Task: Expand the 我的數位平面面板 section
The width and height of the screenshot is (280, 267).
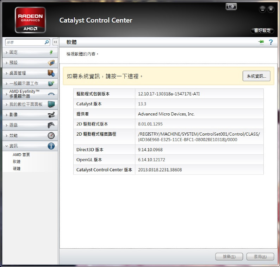Action: tap(30, 104)
